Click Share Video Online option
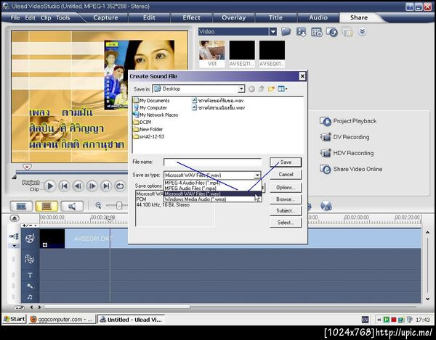Screen dimensions: 436x340 [351, 169]
